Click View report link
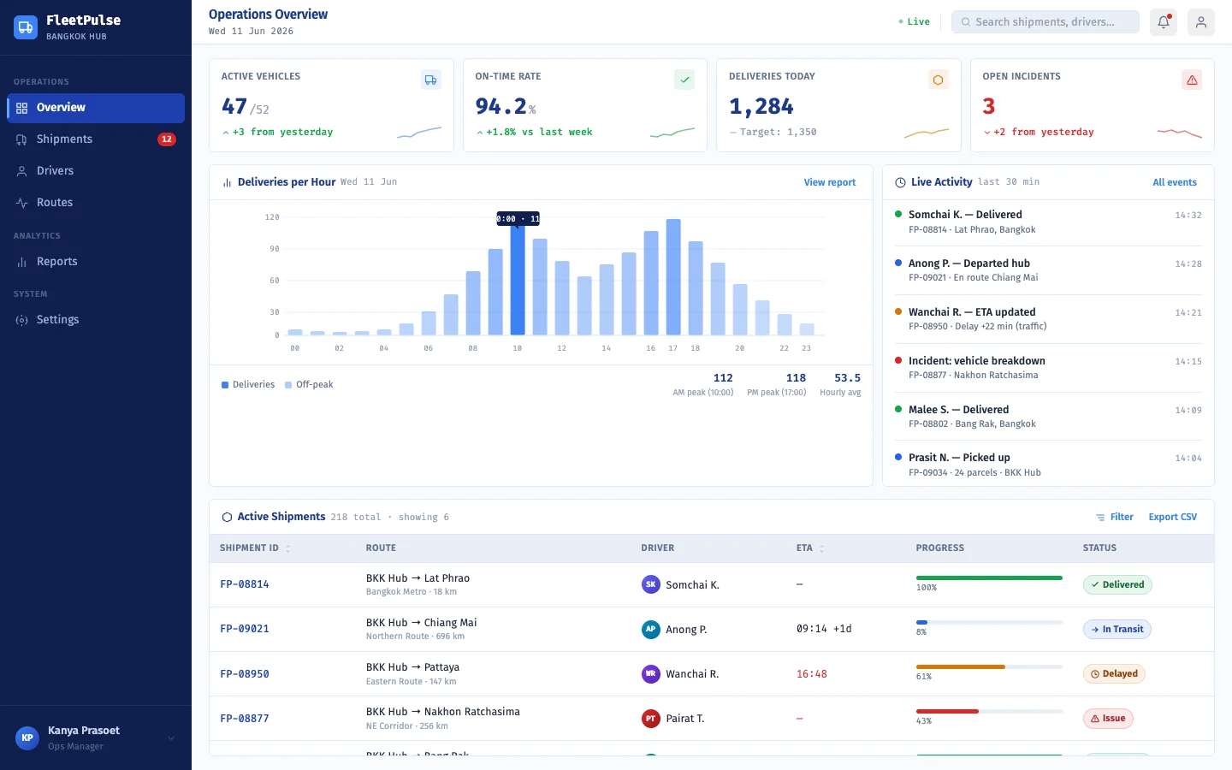Screen dimensions: 1232x770 point(829,182)
